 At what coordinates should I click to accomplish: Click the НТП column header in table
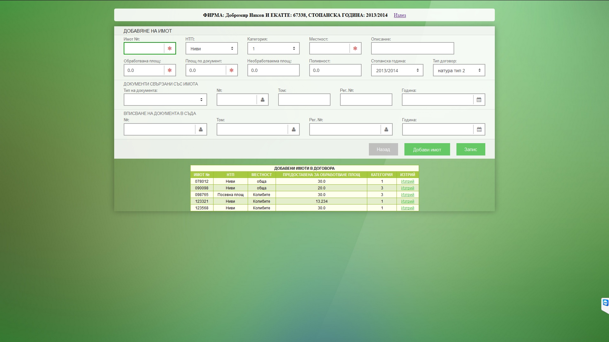point(231,175)
